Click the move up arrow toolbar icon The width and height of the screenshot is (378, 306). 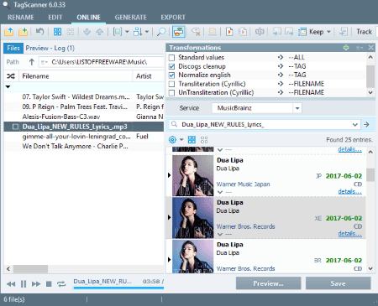coord(99,32)
